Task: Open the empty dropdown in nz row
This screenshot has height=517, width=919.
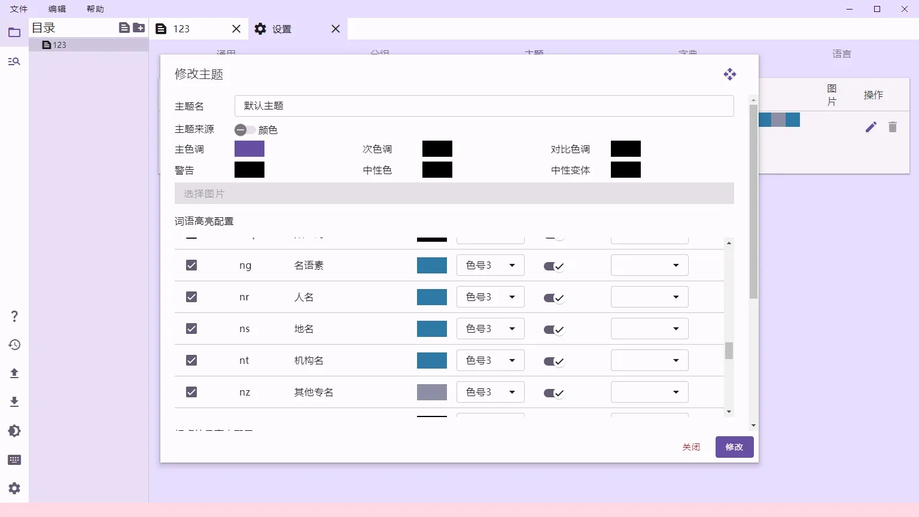Action: tap(650, 392)
